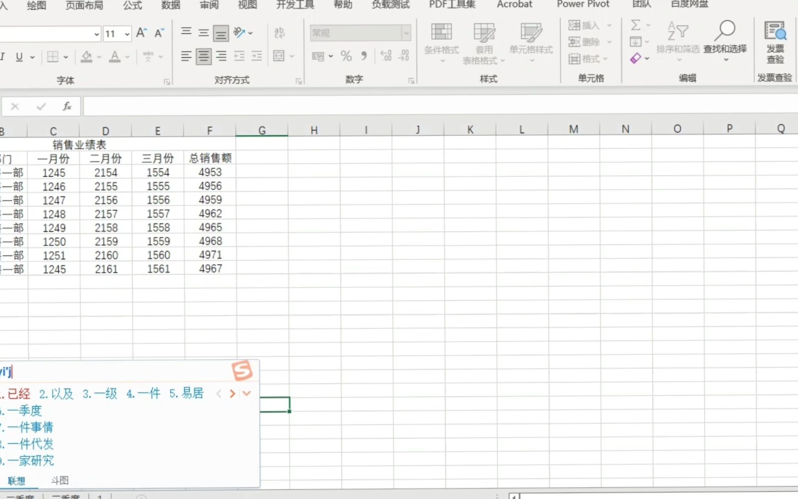This screenshot has height=499, width=798.
Task: Open 对齐方式 group dialog launcher
Action: 299,81
